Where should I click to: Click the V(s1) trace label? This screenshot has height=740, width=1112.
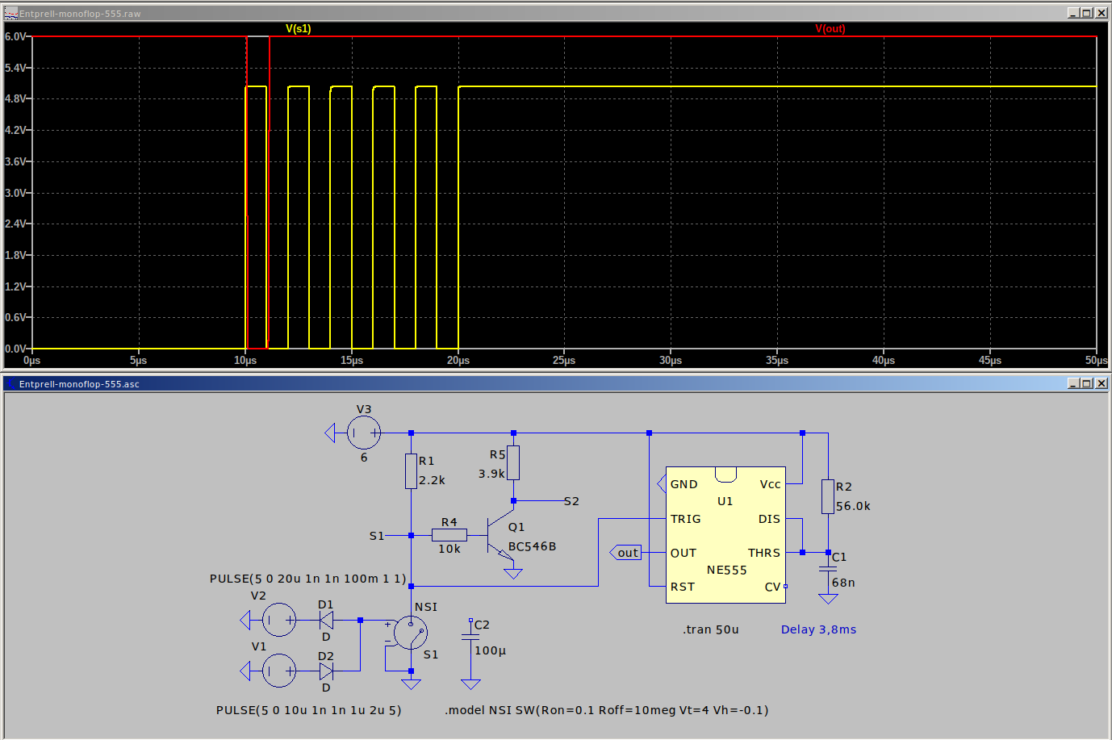(298, 29)
